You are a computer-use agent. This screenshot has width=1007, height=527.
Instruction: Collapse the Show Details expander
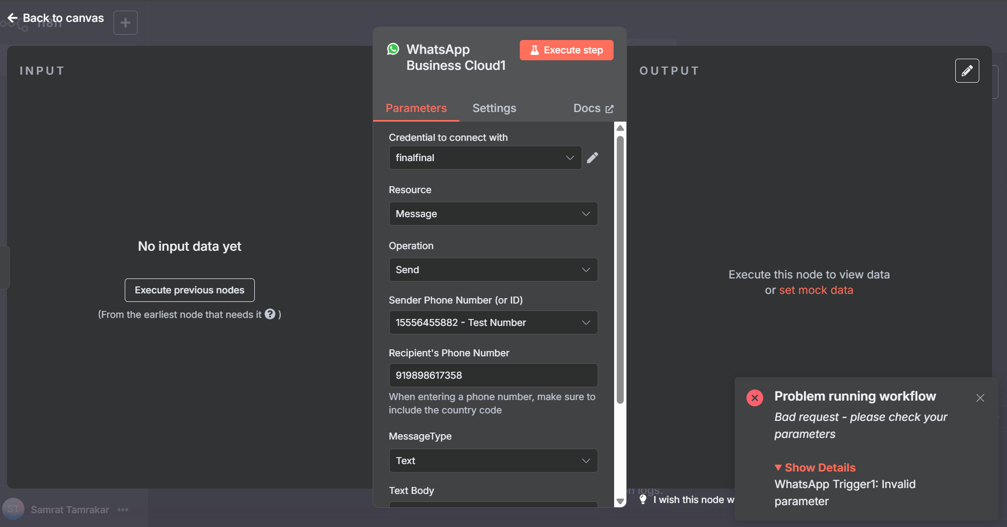pos(815,468)
